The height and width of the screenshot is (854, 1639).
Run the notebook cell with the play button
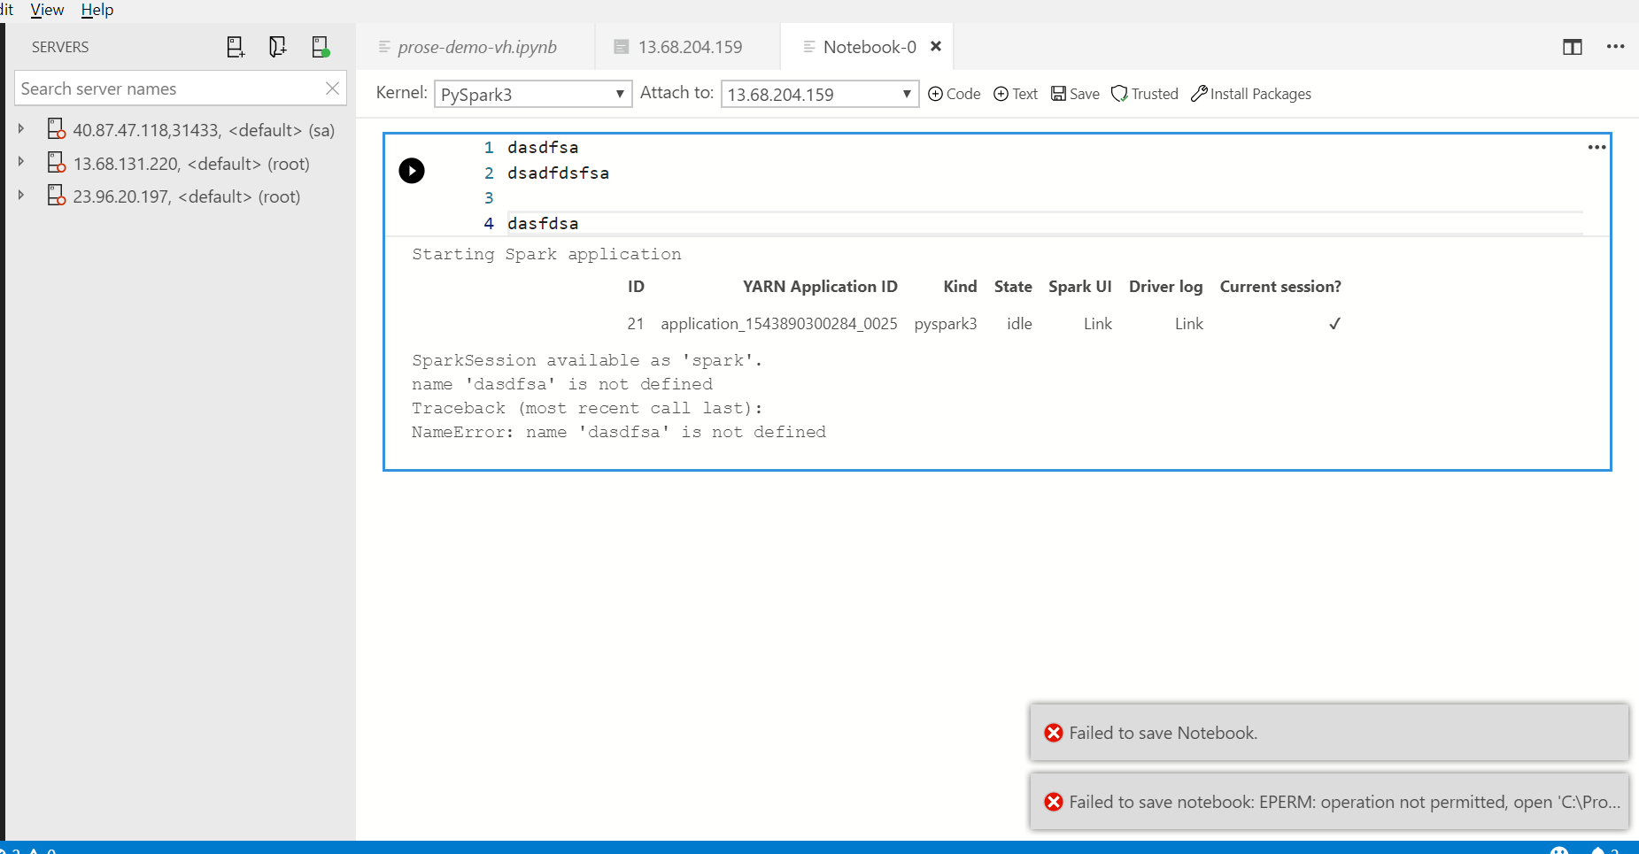[x=411, y=170]
